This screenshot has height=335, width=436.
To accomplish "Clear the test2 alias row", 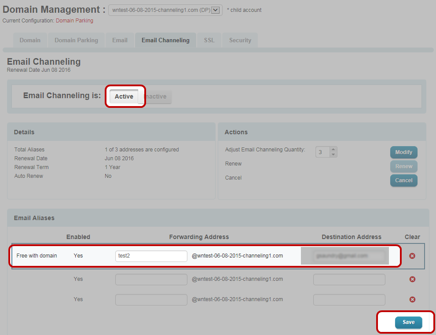I will click(x=412, y=256).
